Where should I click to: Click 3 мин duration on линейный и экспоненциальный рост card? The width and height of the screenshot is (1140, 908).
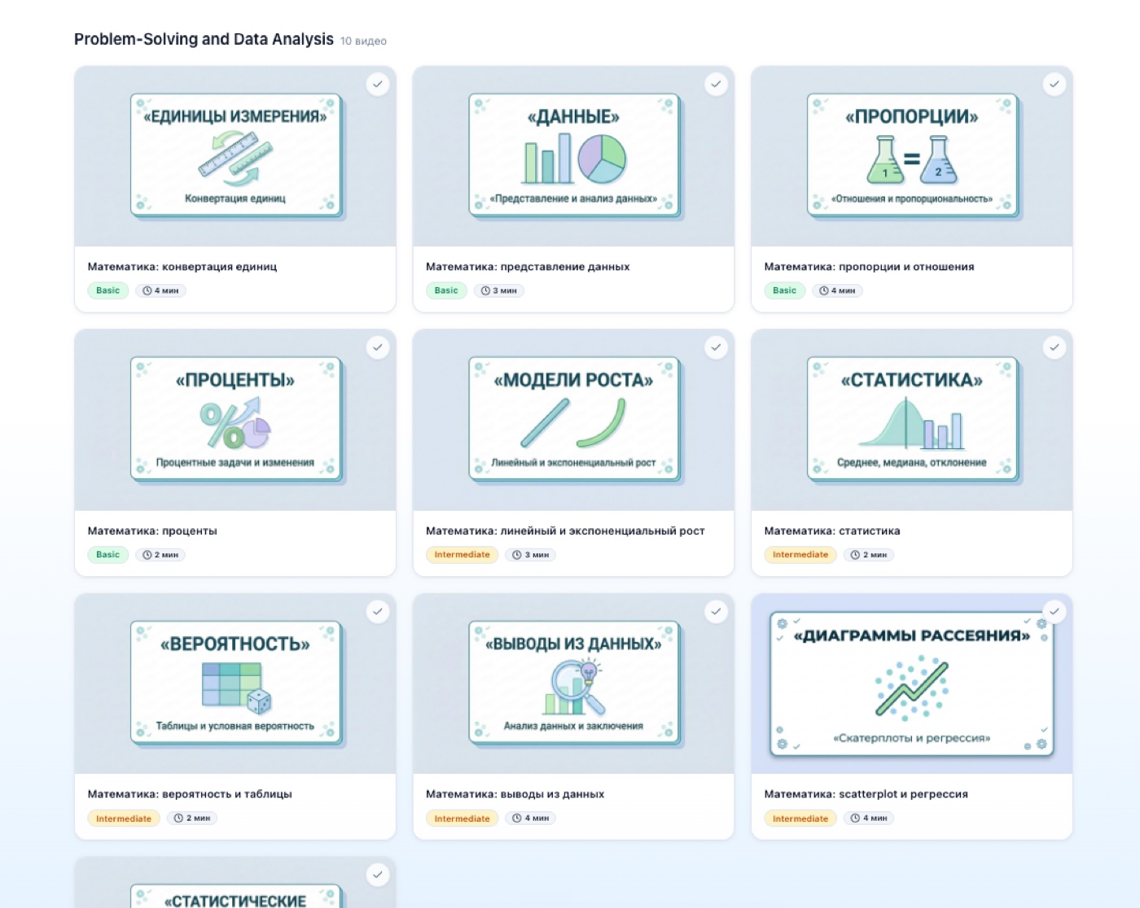click(x=531, y=555)
